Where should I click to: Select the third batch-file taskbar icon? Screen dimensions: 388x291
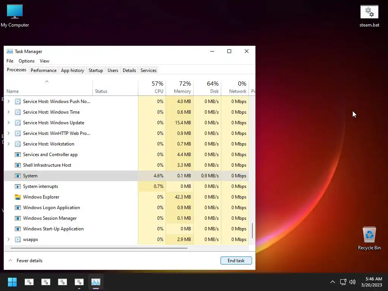point(63,282)
